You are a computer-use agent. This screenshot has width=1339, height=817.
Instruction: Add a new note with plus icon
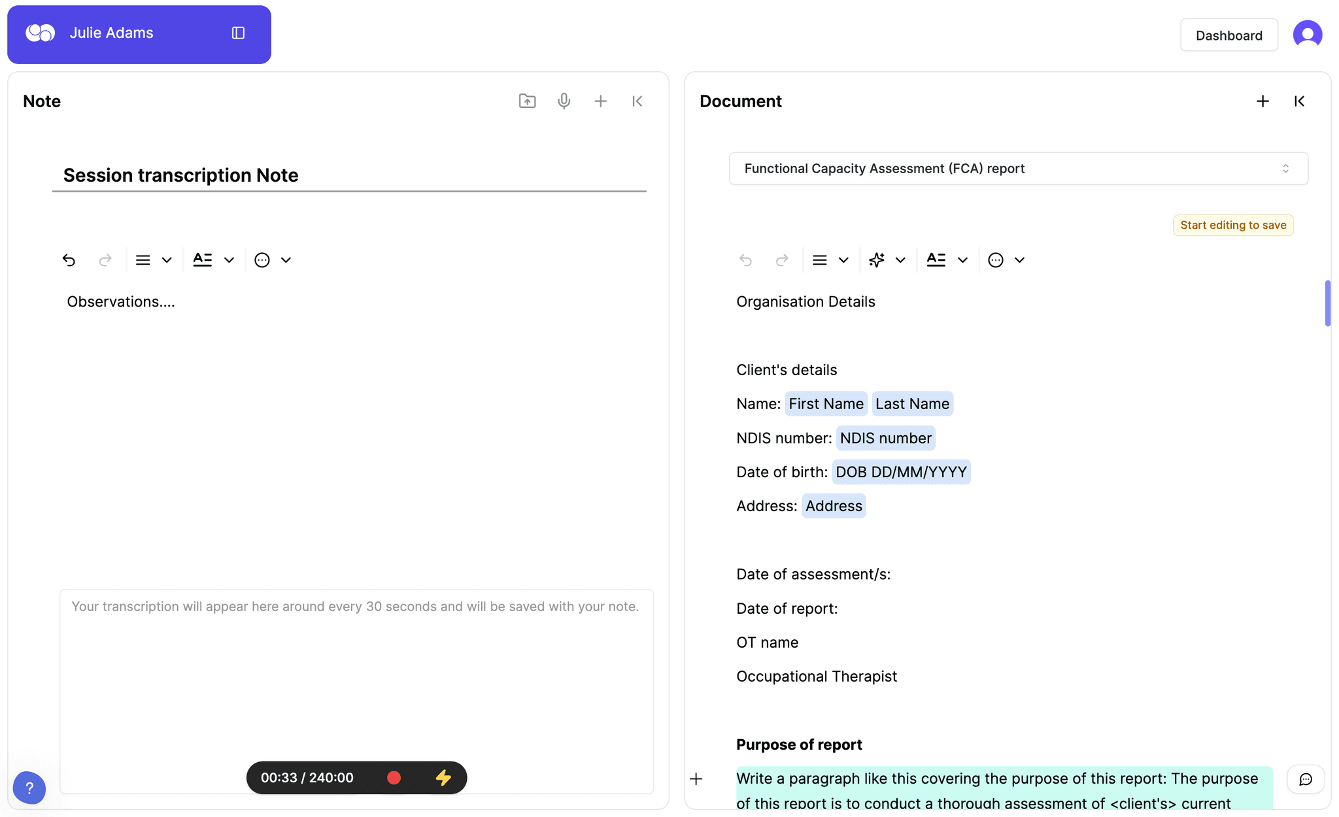tap(600, 101)
